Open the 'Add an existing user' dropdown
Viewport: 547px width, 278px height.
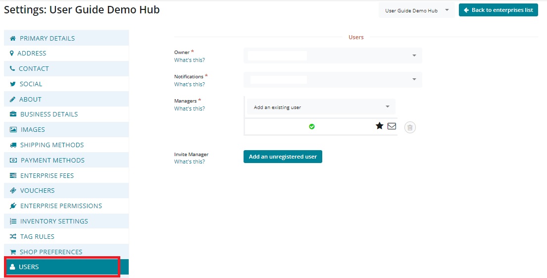[x=321, y=107]
